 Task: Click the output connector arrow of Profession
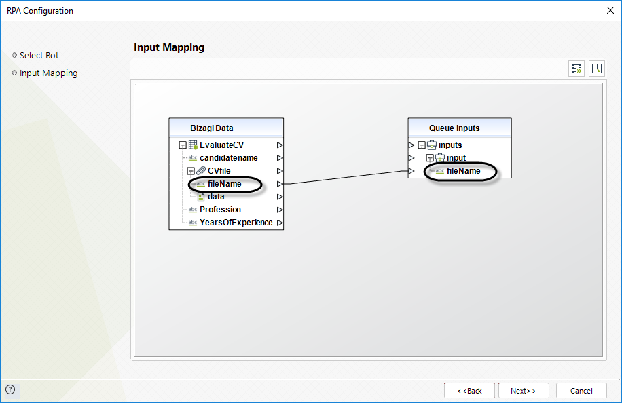pyautogui.click(x=280, y=210)
